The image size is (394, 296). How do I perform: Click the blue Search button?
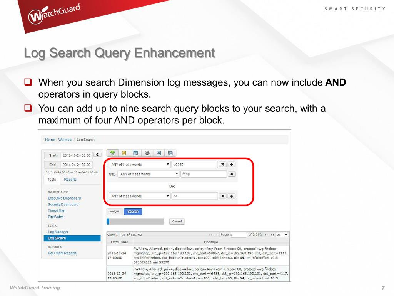(x=133, y=212)
